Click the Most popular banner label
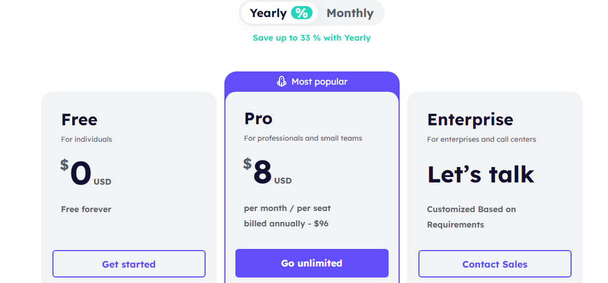 point(319,82)
